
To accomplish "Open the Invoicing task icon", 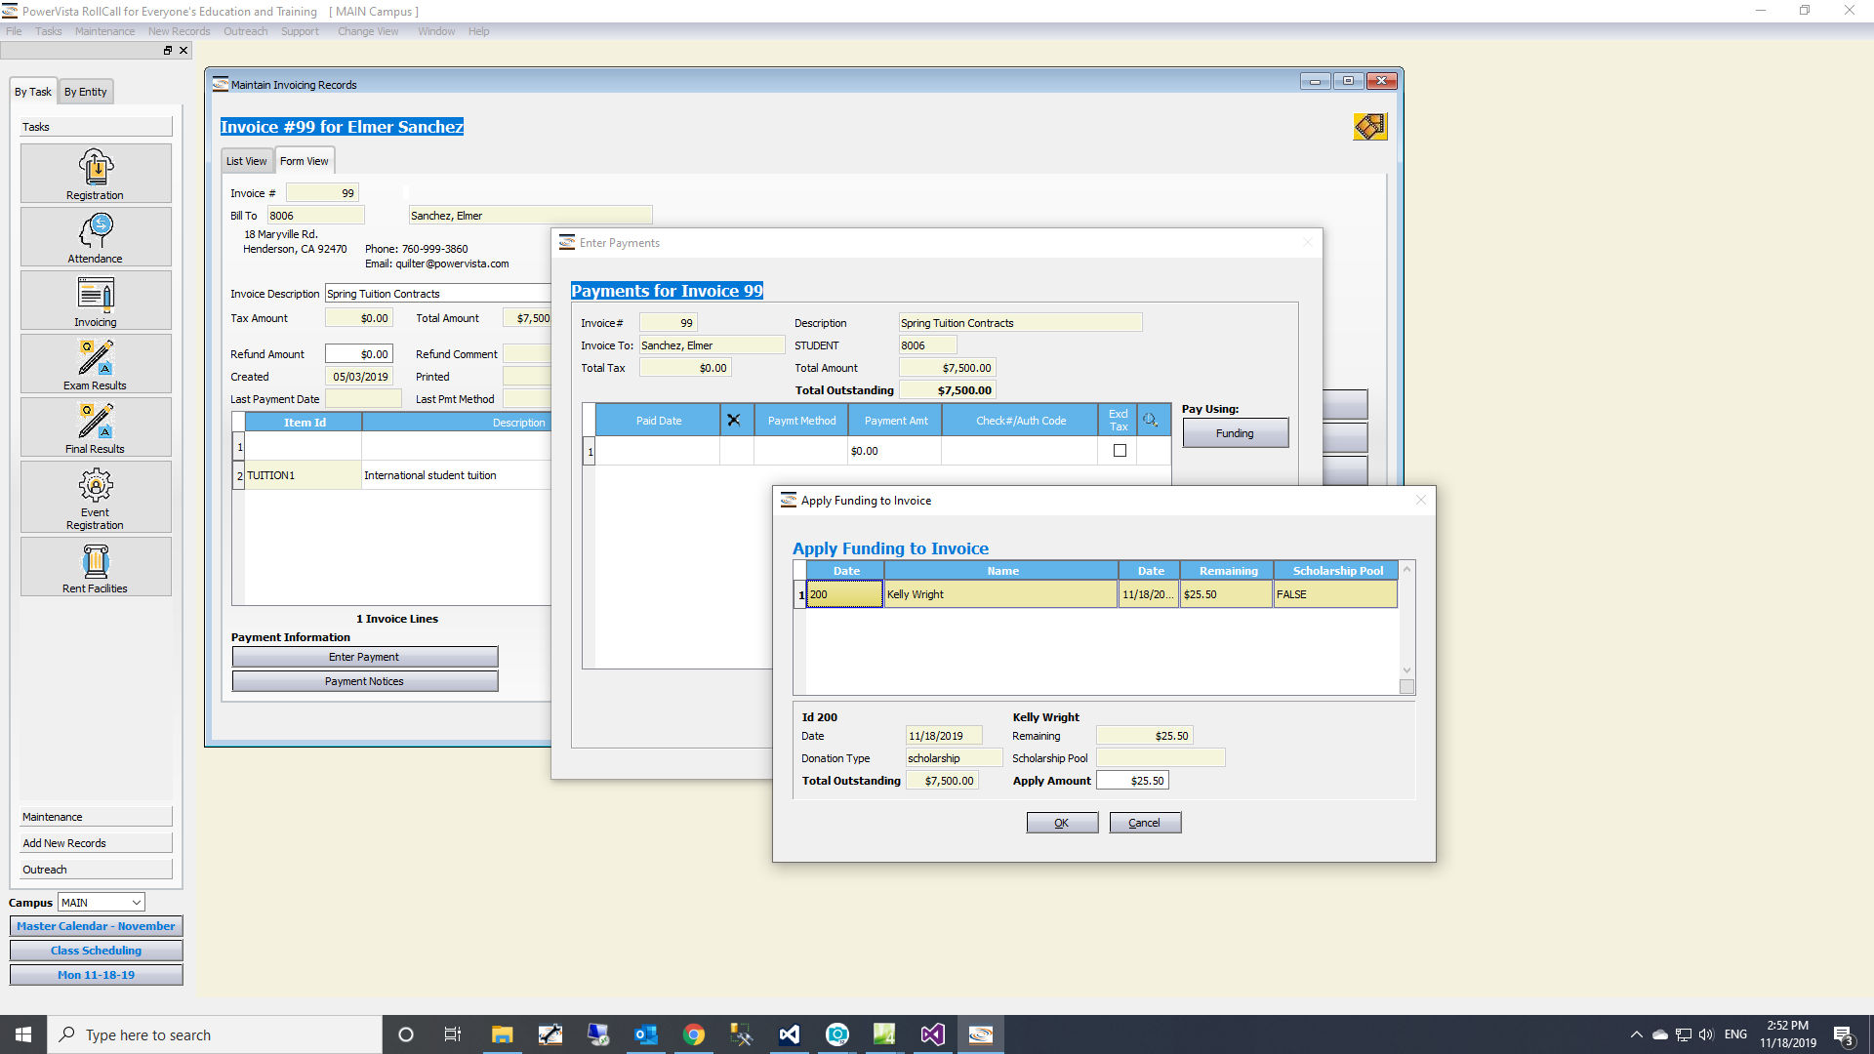I will point(96,301).
